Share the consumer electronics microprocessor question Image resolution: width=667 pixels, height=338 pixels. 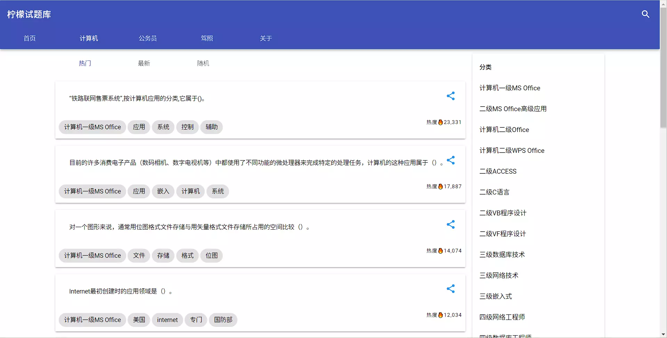click(x=450, y=160)
